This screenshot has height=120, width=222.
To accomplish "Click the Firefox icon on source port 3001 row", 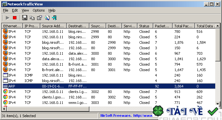I will [5, 64].
